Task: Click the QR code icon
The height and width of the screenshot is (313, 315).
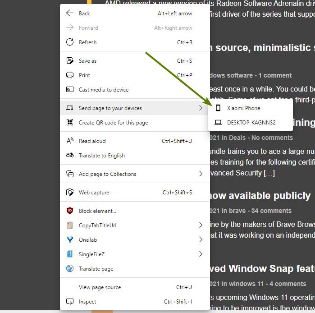Action: click(x=70, y=122)
